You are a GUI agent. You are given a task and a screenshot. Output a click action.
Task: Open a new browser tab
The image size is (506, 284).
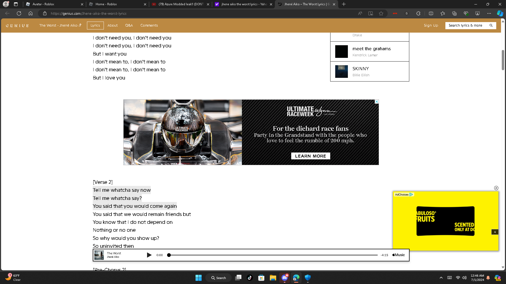point(344,4)
